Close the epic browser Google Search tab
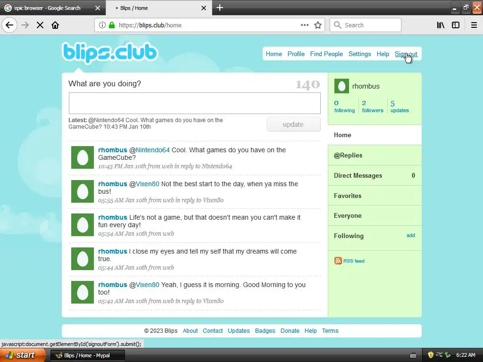Screen dimensions: 483x362 97,8
